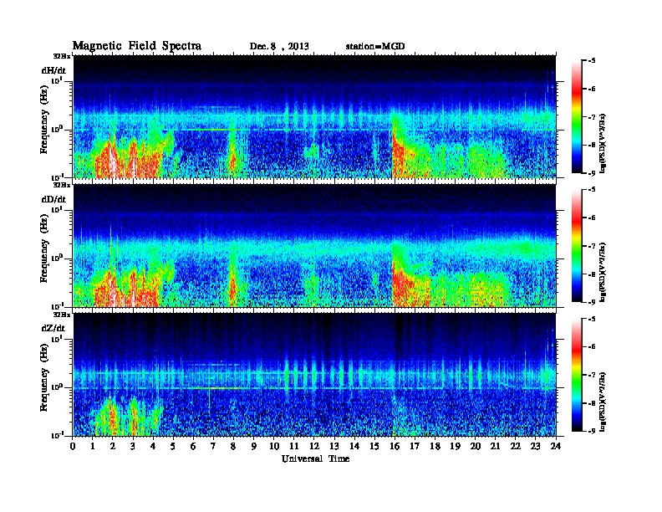
Task: Click the 10⁰ frequency tick label of the dD/dt panel
Action: 57,258
